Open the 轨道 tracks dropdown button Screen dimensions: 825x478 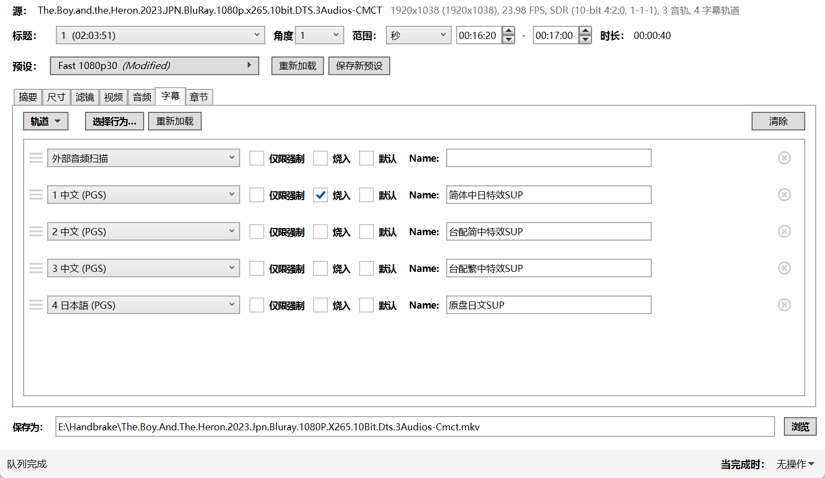pos(45,121)
